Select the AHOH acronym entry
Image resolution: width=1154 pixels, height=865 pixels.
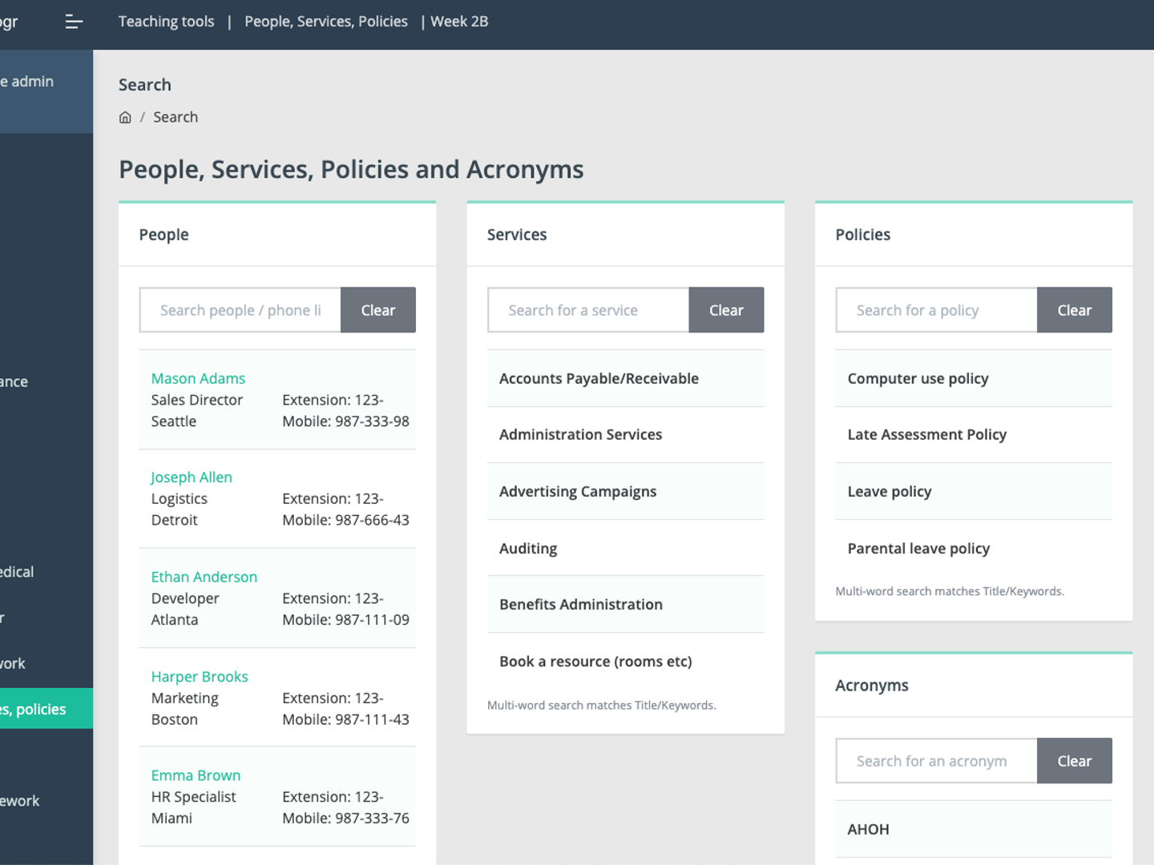click(x=868, y=830)
